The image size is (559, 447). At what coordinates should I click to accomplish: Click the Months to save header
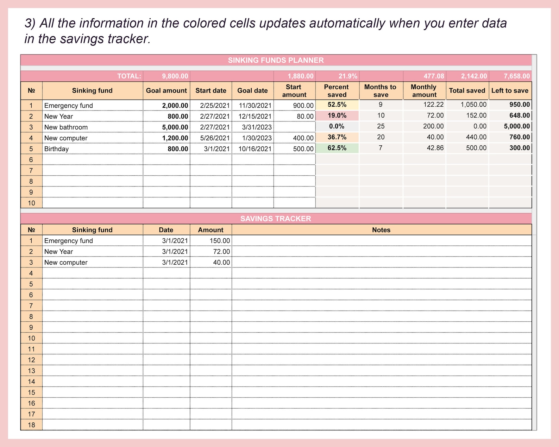point(381,90)
